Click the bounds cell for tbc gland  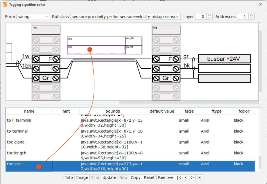coord(112,144)
